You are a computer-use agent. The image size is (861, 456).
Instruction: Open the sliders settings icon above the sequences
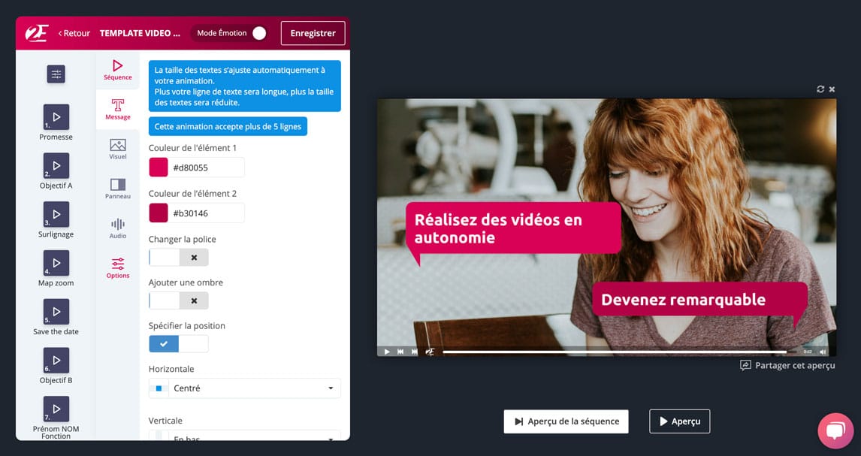coord(56,74)
